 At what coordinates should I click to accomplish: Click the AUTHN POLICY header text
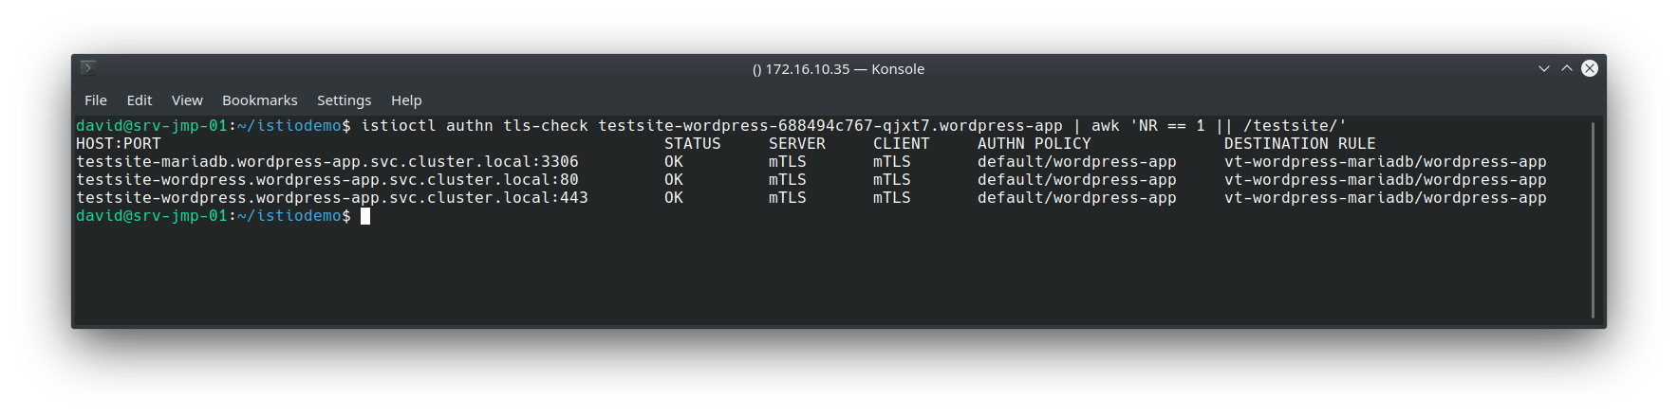coord(1035,144)
